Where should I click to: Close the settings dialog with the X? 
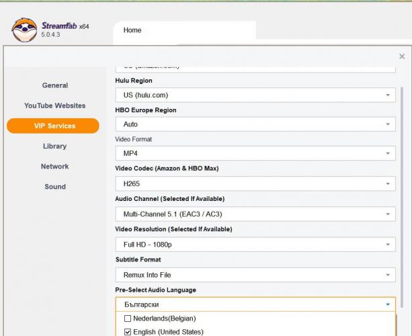[402, 56]
